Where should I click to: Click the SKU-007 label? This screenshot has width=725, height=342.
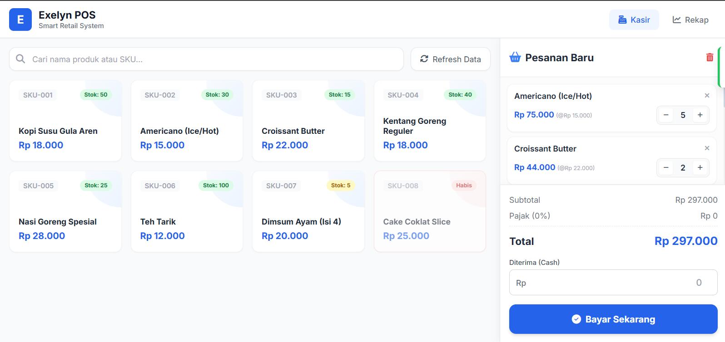(x=281, y=186)
